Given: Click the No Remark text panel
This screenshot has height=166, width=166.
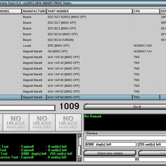Looking at the screenshot, I should tap(125, 122).
